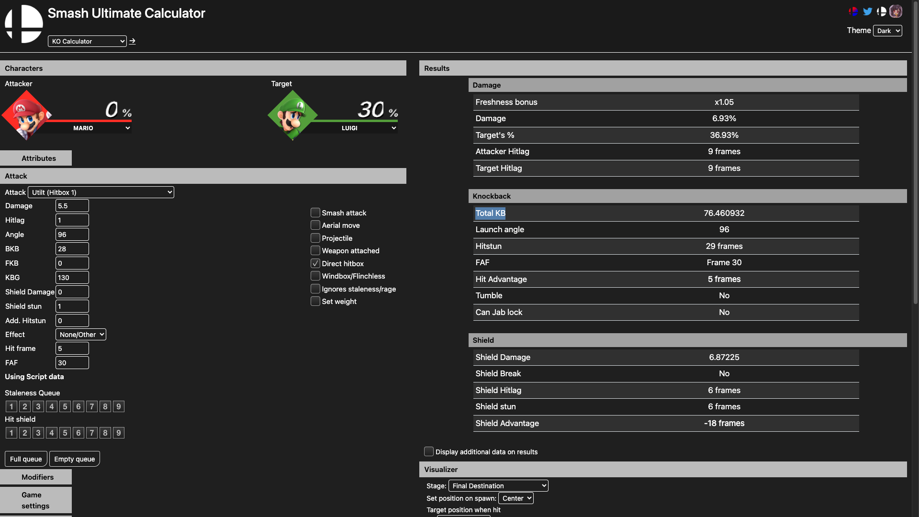Click the large Smash logo beside title
This screenshot has width=919, height=517.
24,24
